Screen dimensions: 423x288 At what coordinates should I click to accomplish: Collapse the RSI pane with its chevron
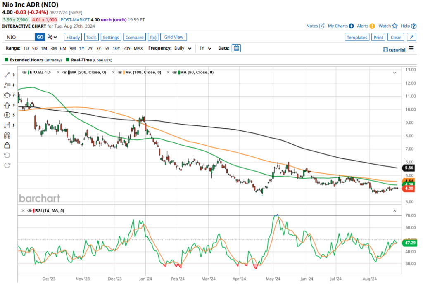[x=394, y=211]
